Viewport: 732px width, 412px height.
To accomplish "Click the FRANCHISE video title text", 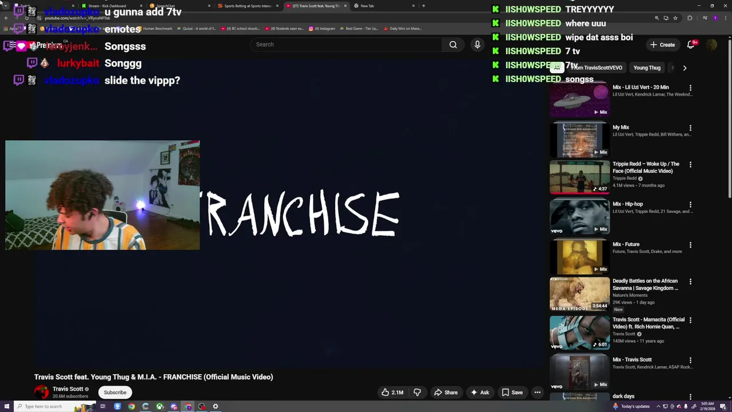I will pyautogui.click(x=153, y=377).
